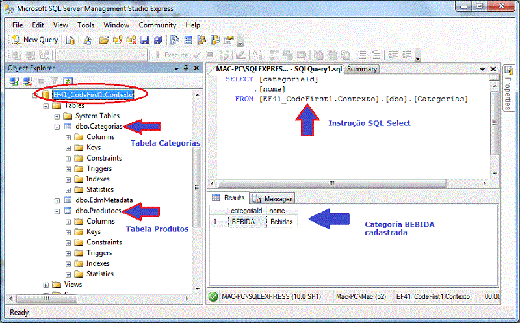Switch to the SQLQuery1.sql tab
The width and height of the screenshot is (520, 323).
coord(278,69)
